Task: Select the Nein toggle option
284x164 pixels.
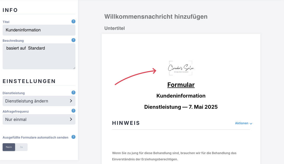Action: point(9,147)
